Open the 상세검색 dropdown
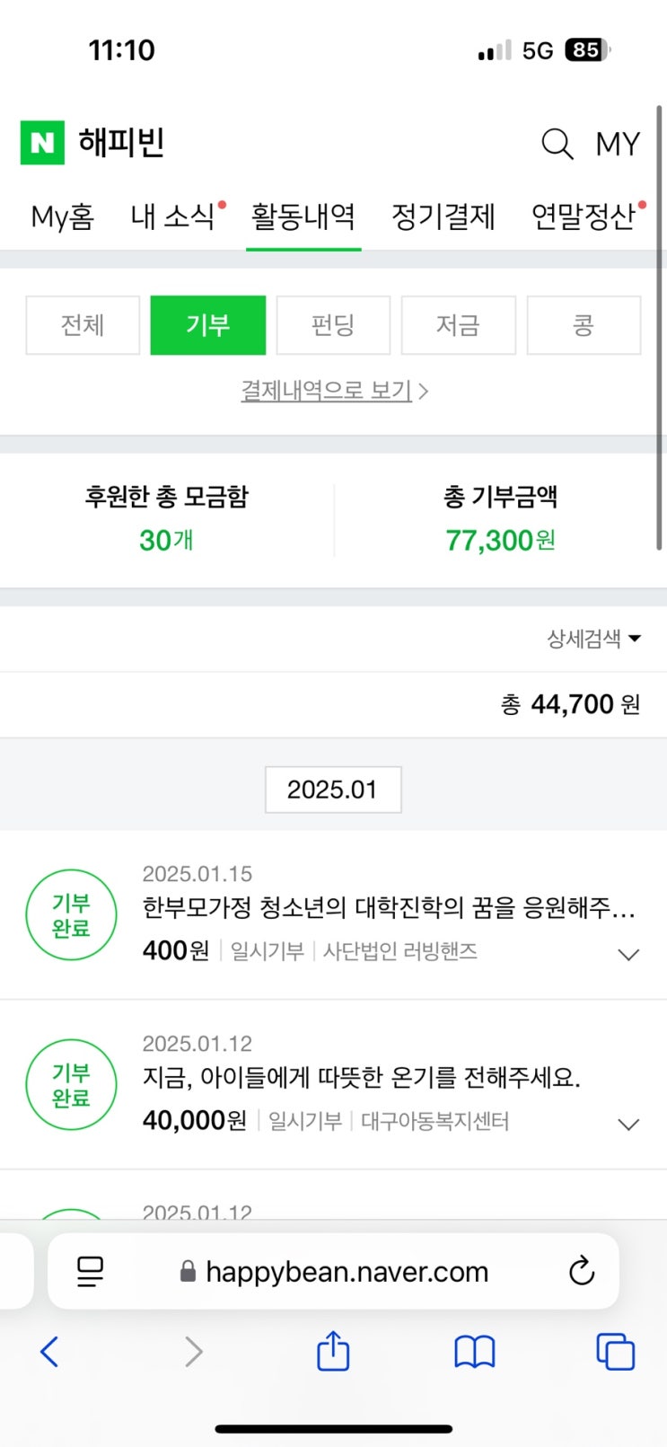Image resolution: width=667 pixels, height=1447 pixels. click(593, 639)
